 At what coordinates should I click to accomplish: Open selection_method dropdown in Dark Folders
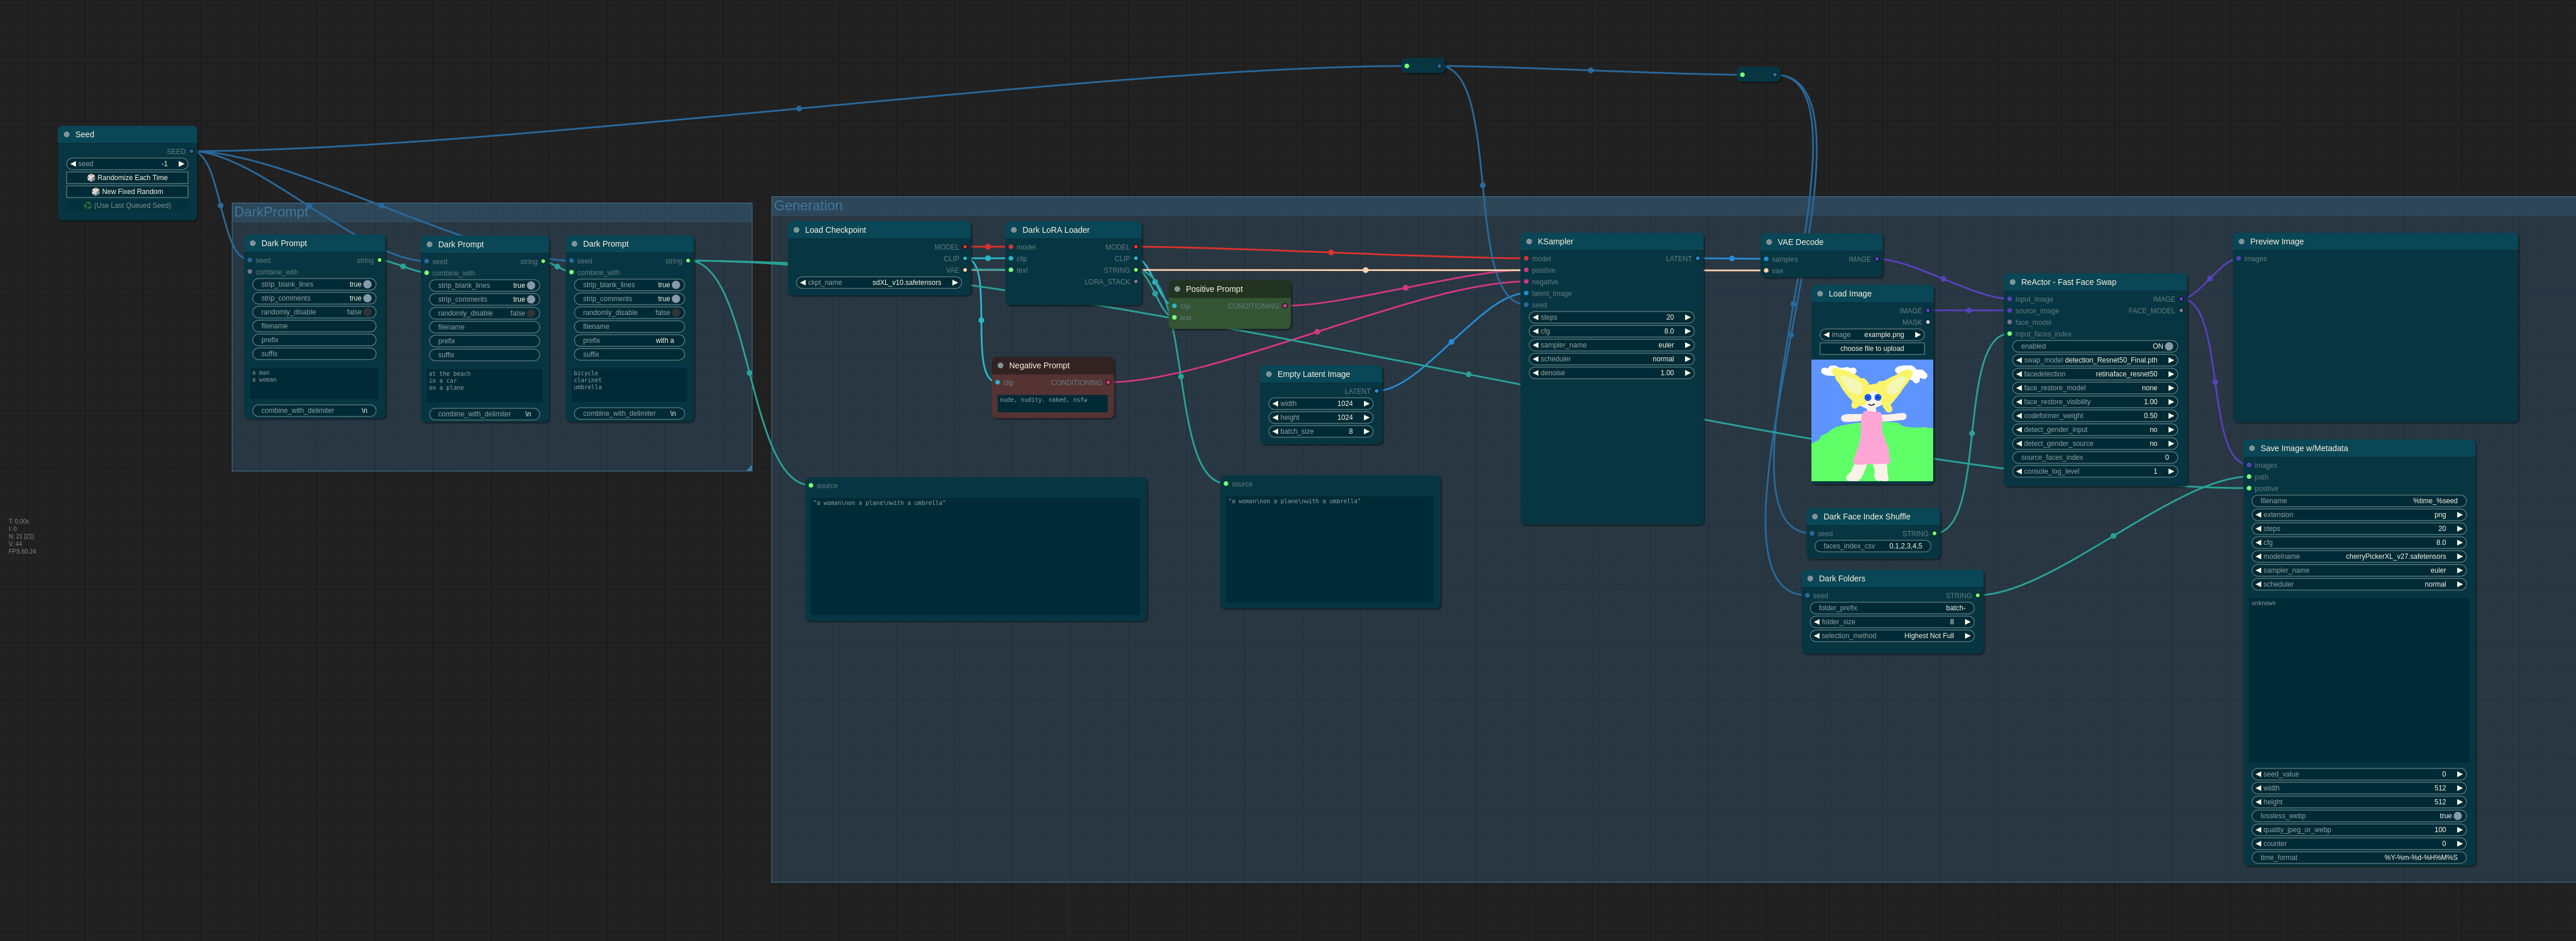1893,635
